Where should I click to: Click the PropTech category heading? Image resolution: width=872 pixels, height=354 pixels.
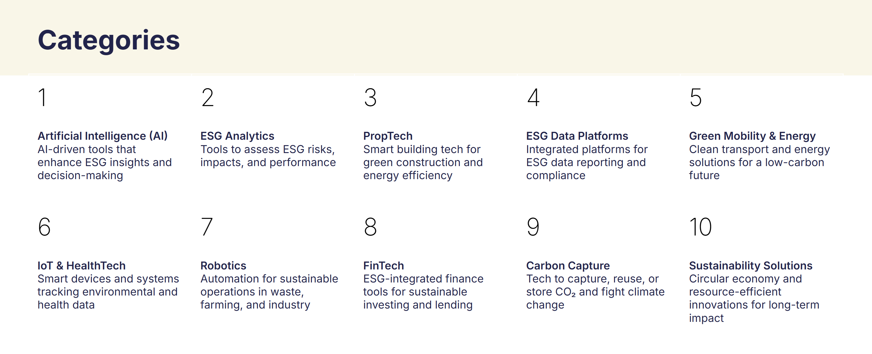(388, 136)
